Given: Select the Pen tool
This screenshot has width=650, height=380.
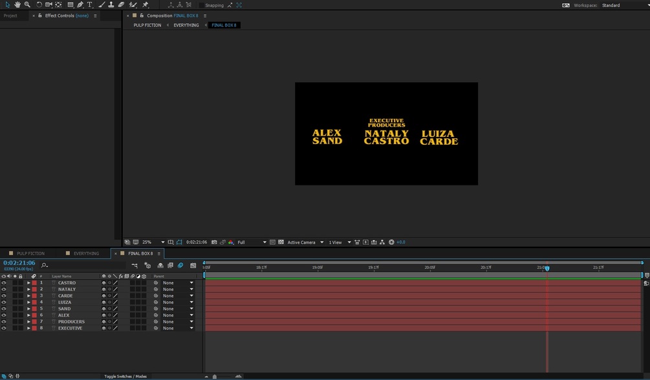Looking at the screenshot, I should (x=80, y=5).
